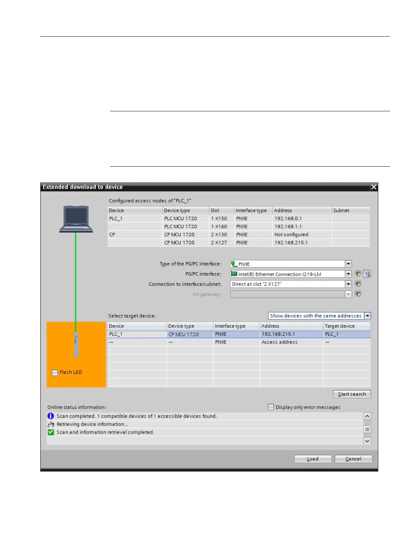Image resolution: width=420 pixels, height=559 pixels.
Task: Click Device type header in target device table
Action: (x=190, y=326)
